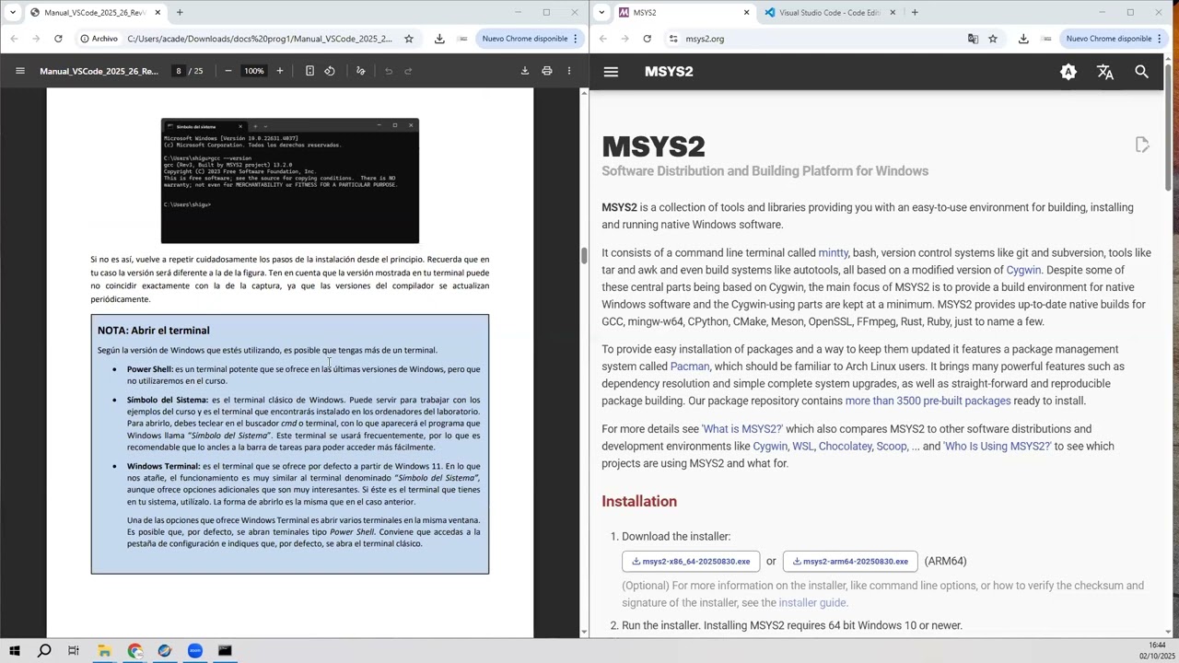The height and width of the screenshot is (663, 1179).
Task: Open new tab in PDF Chrome window
Action: tap(180, 12)
